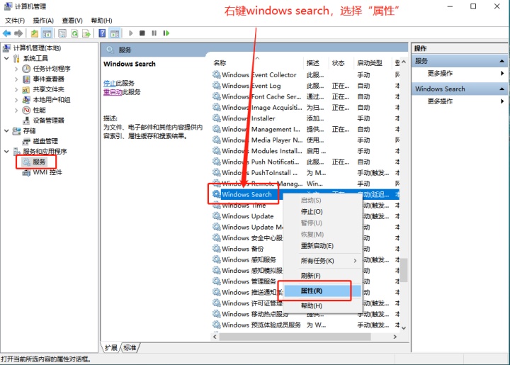Switch to the 标准 tab
510x365 pixels.
[130, 348]
